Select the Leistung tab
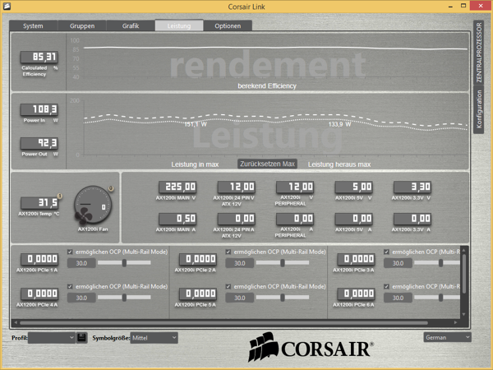The height and width of the screenshot is (370, 493). [x=179, y=25]
